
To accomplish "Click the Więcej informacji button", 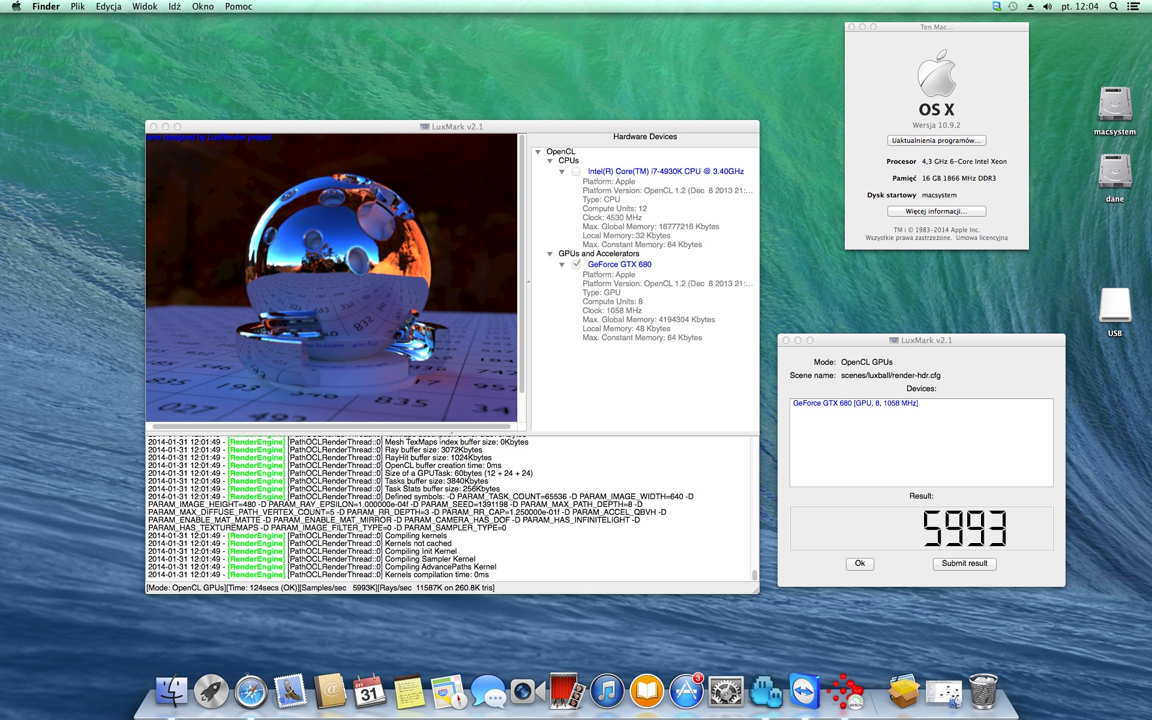I will (937, 211).
